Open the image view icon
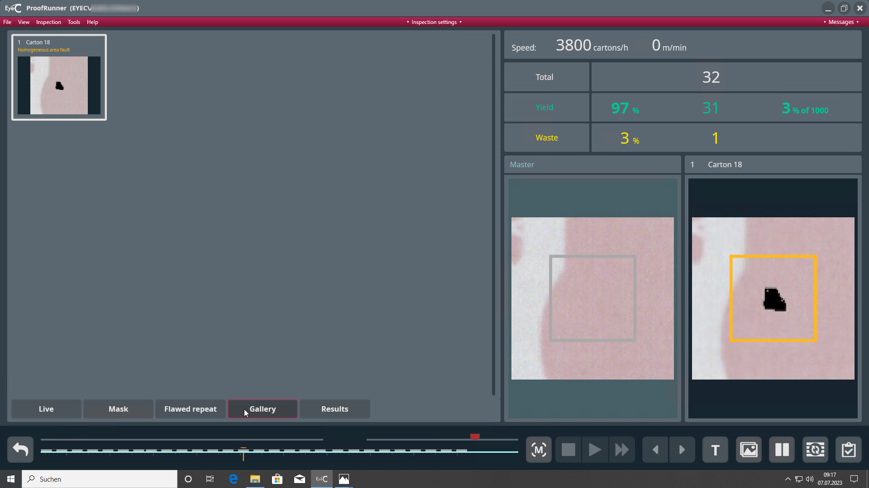869x488 pixels. [749, 450]
